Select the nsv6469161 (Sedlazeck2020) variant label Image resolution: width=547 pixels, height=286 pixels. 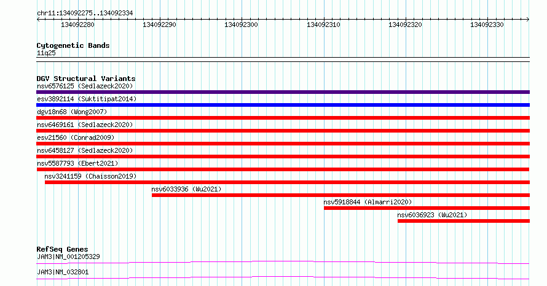coord(85,125)
